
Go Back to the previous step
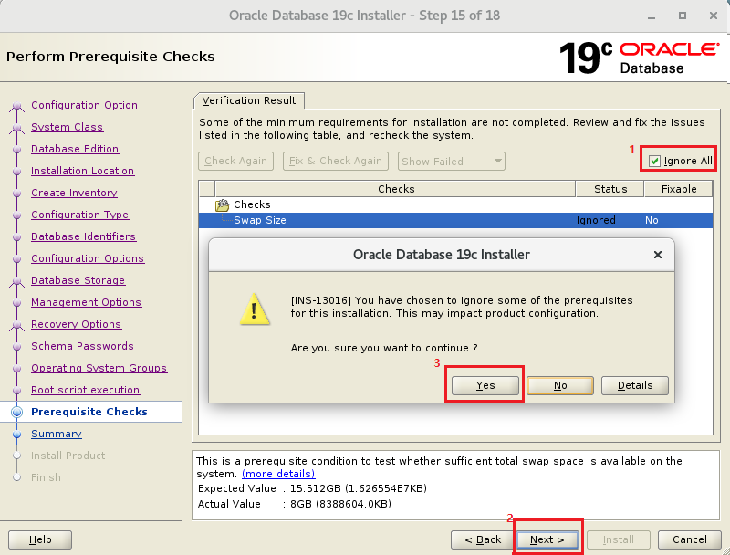[483, 539]
